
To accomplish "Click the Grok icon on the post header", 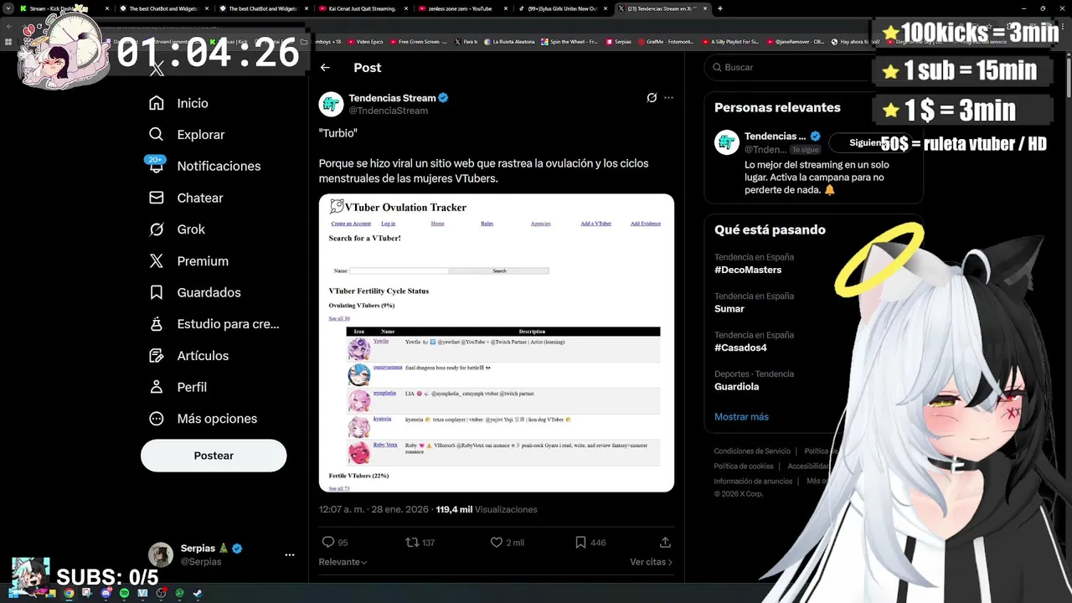I will tap(652, 98).
